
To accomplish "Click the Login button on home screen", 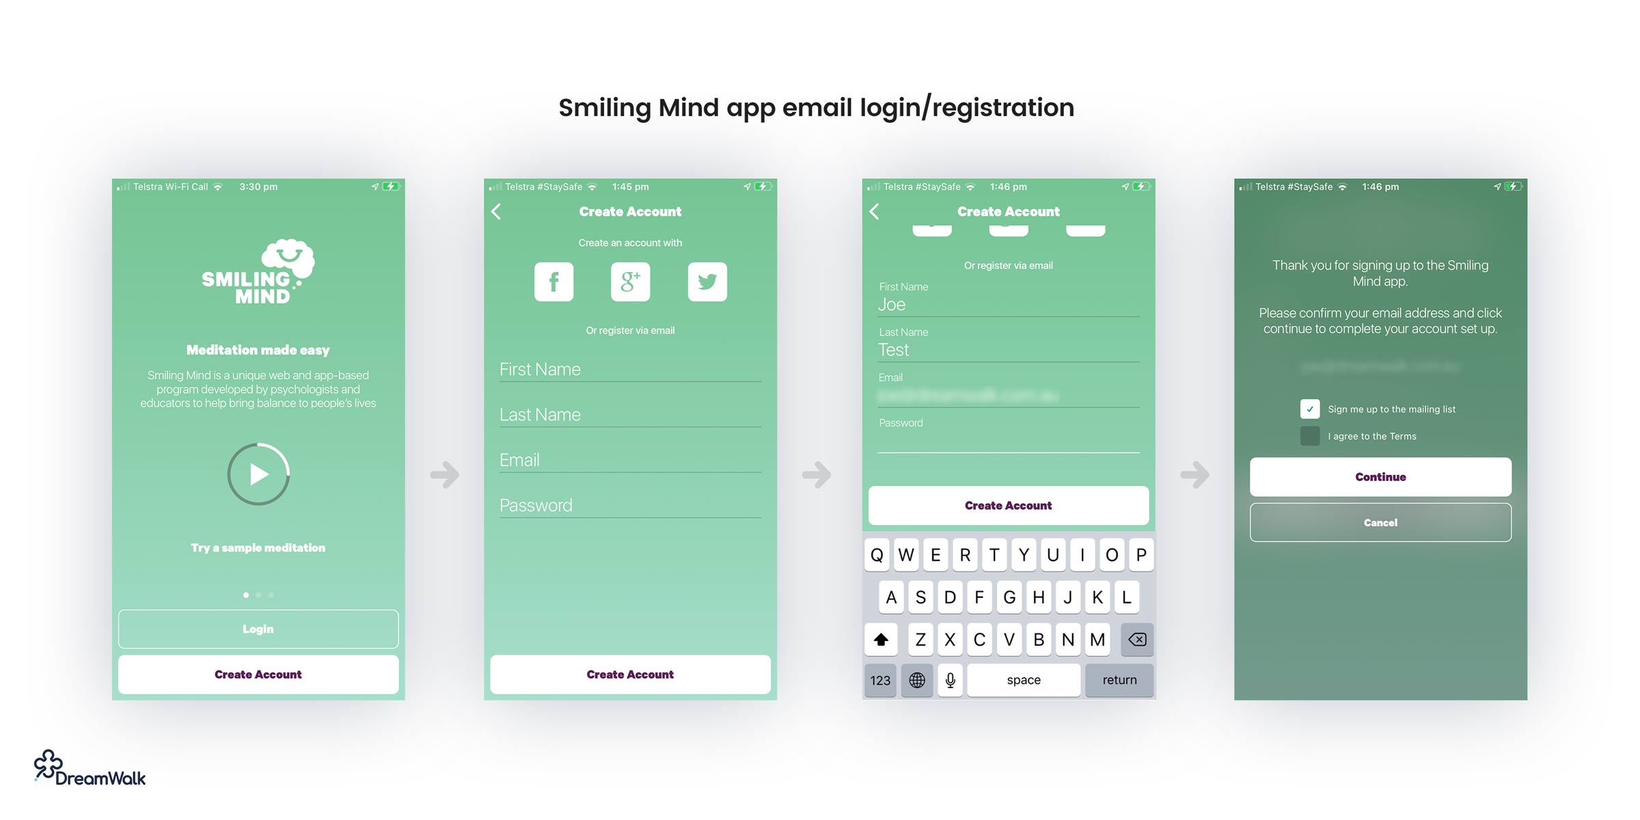I will 258,629.
